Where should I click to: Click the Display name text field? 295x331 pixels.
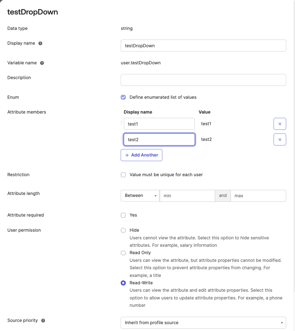click(x=203, y=46)
